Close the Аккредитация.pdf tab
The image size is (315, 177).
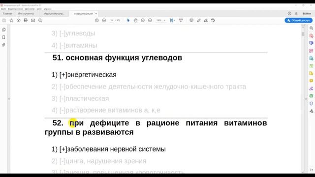click(96, 14)
